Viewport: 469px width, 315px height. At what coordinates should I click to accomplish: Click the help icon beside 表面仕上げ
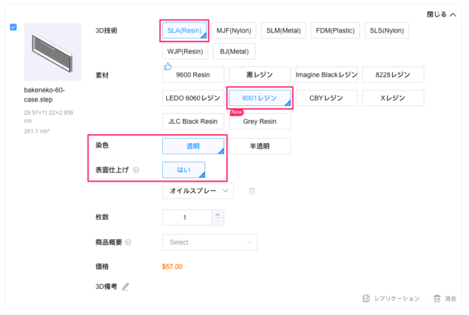click(x=136, y=171)
